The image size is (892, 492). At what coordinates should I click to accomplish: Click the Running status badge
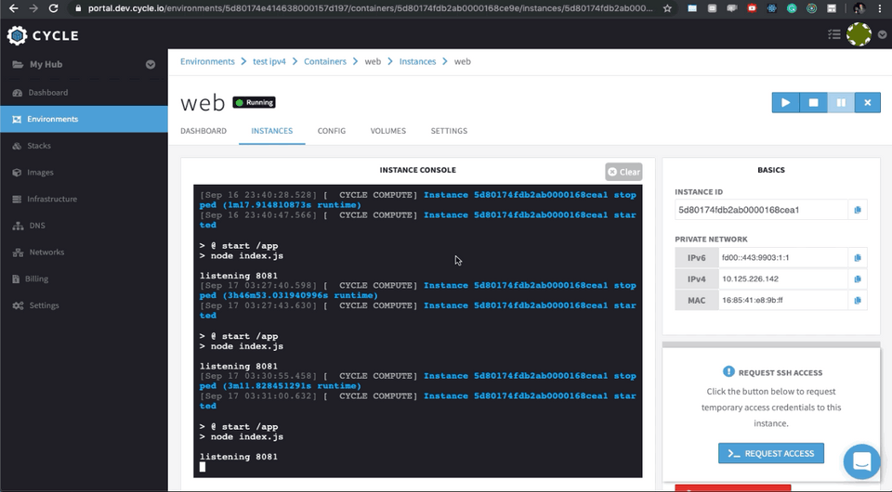coord(255,103)
